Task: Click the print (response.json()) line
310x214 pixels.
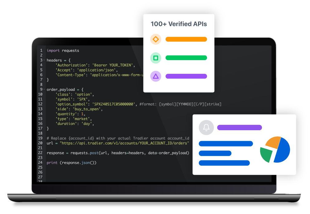Action: [71, 163]
